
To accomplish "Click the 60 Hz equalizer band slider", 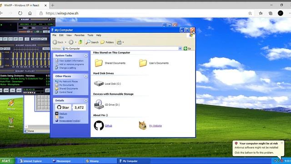I will click(x=13, y=59).
